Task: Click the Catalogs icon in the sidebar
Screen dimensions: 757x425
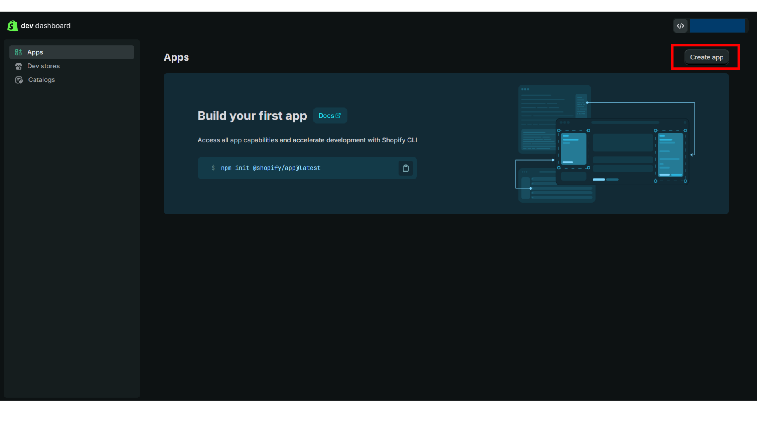Action: pyautogui.click(x=19, y=80)
